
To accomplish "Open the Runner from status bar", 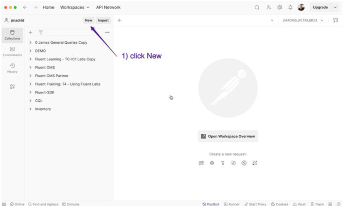I will click(x=232, y=204).
